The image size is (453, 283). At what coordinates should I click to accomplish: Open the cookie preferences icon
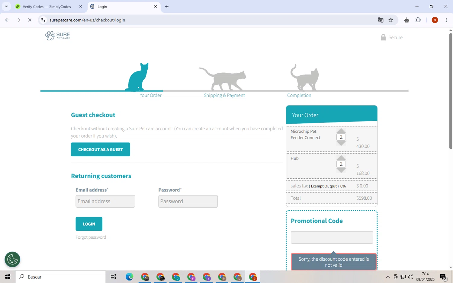coord(12,259)
